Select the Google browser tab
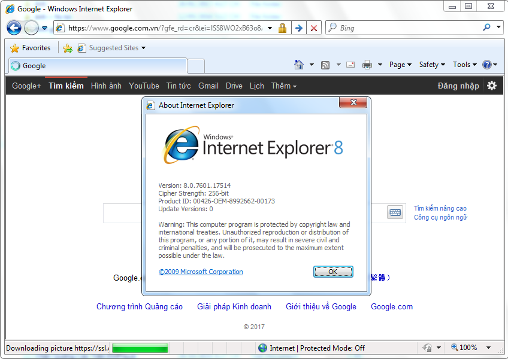The image size is (508, 359). [x=98, y=66]
